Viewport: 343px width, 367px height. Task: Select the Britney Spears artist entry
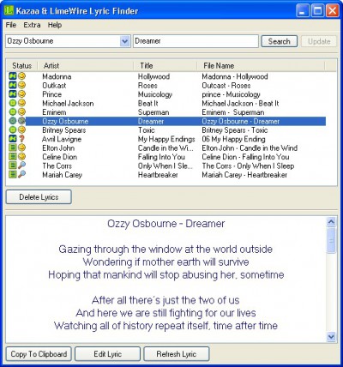[64, 130]
